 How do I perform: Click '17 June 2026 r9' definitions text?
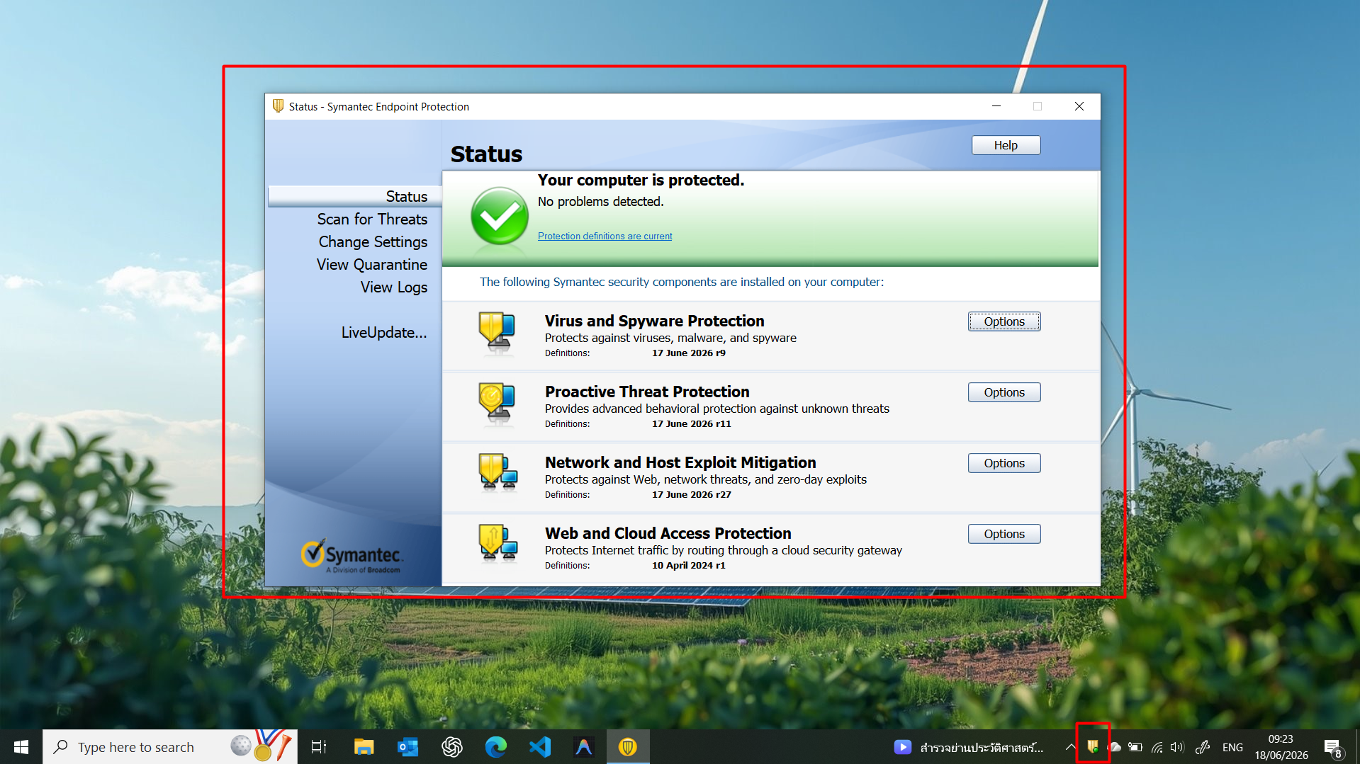coord(688,353)
